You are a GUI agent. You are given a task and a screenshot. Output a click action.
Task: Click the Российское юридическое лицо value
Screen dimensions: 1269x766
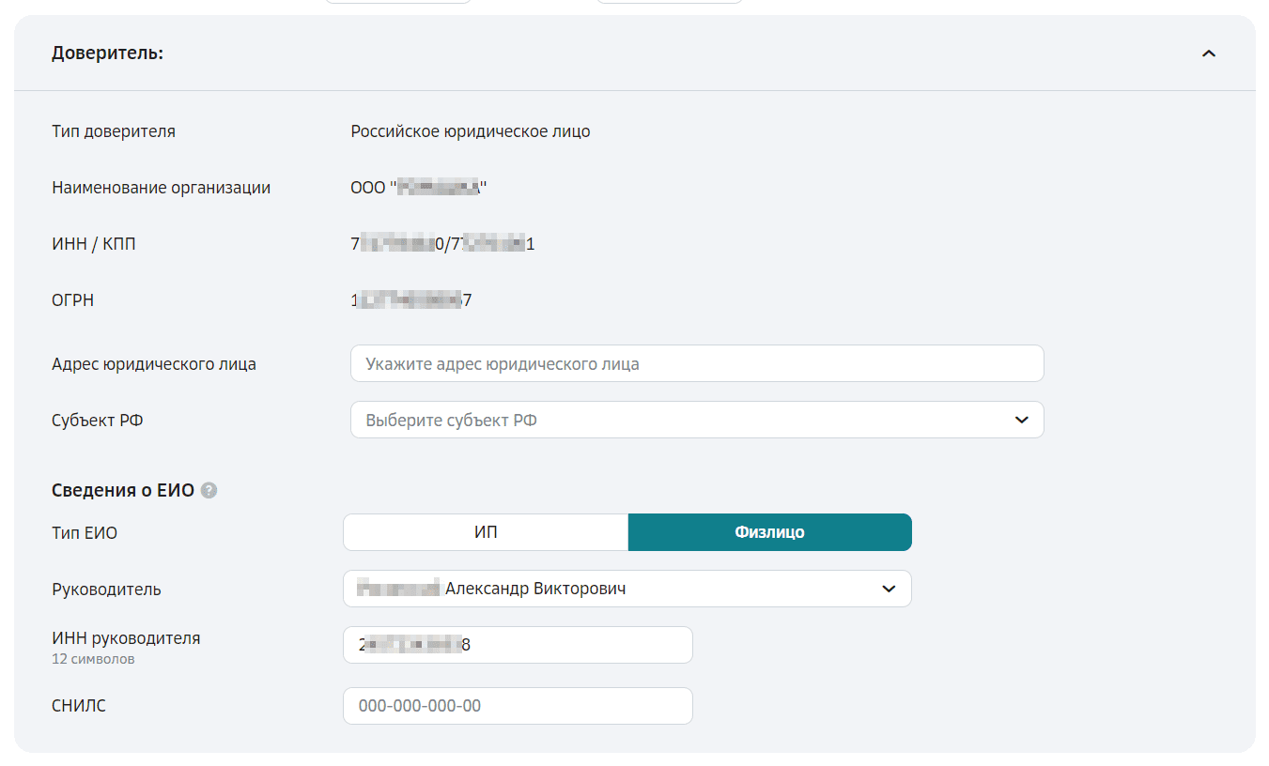[471, 131]
